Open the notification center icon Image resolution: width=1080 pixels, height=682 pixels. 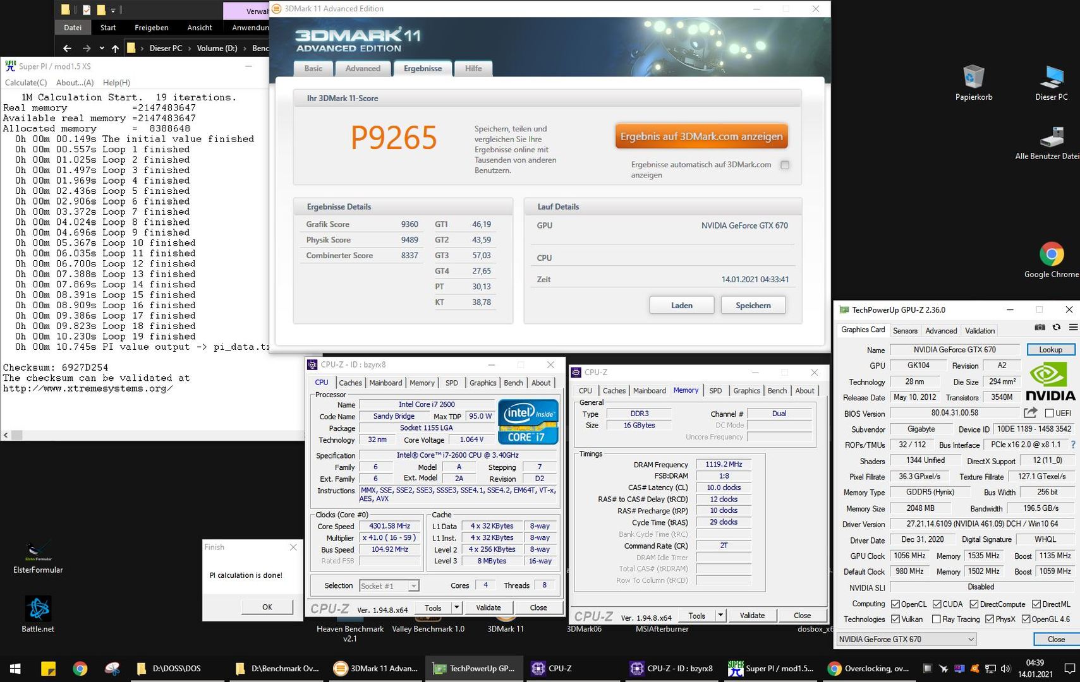[x=1069, y=669]
